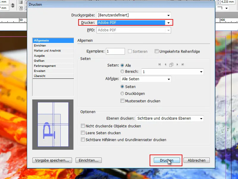Viewport: 238px width, 179px height.
Task: Open the Abfolge dropdown Alle Seiten
Action: [x=146, y=79]
